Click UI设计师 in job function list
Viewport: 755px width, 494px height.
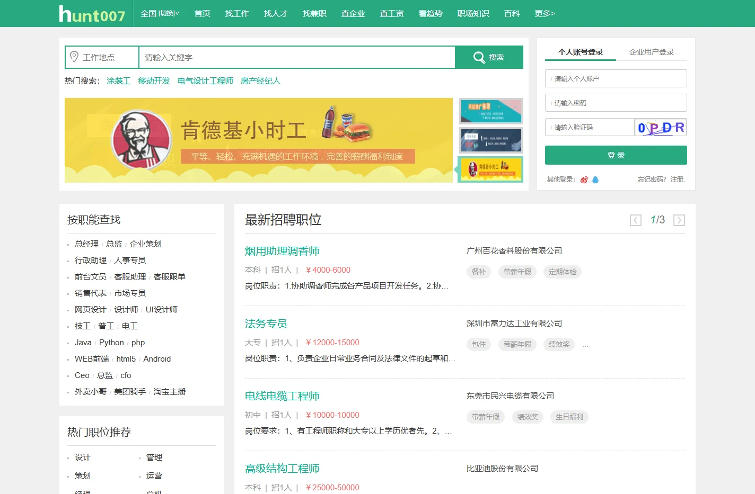162,310
